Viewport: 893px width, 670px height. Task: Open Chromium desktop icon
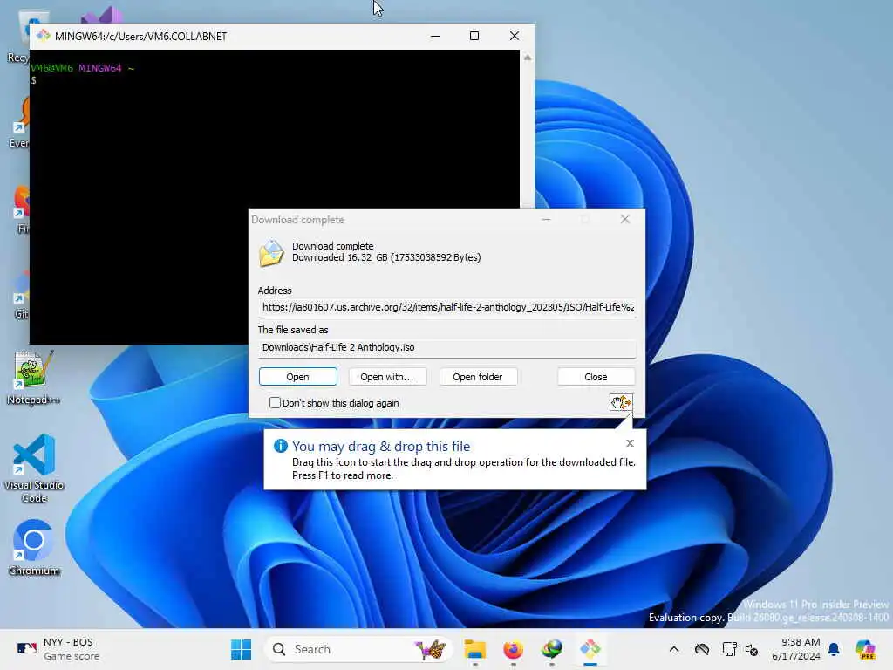click(34, 547)
